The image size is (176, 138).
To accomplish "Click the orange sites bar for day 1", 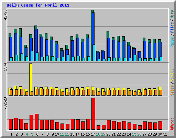I will pos(11,92).
